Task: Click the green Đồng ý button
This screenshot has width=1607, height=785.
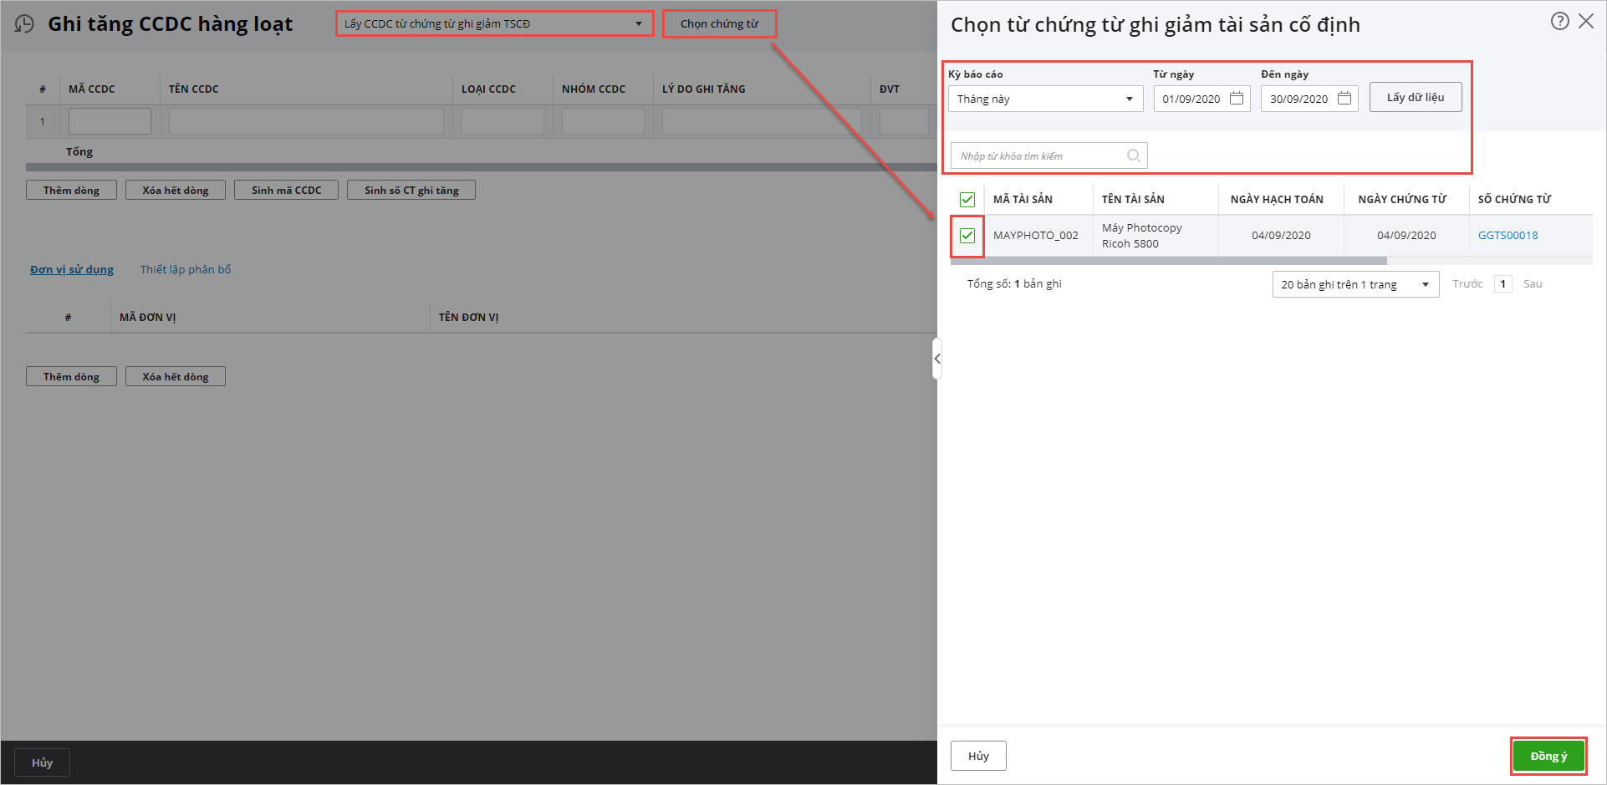Action: [1548, 756]
